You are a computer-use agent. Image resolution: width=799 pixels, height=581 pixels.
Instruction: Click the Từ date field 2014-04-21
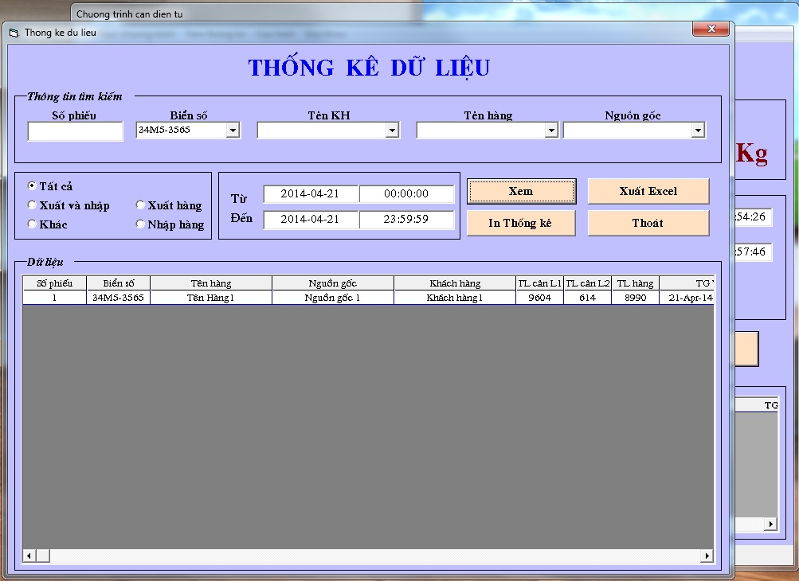click(311, 194)
